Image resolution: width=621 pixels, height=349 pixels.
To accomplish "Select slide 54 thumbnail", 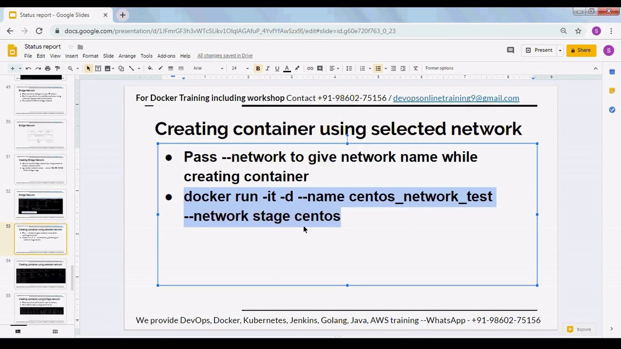I will (41, 274).
